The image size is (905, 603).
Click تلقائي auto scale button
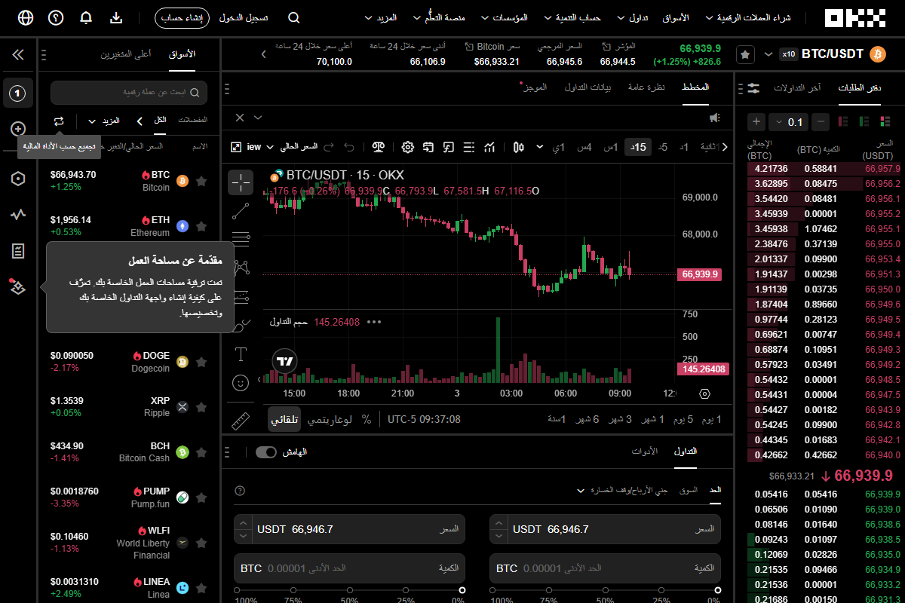(x=284, y=419)
